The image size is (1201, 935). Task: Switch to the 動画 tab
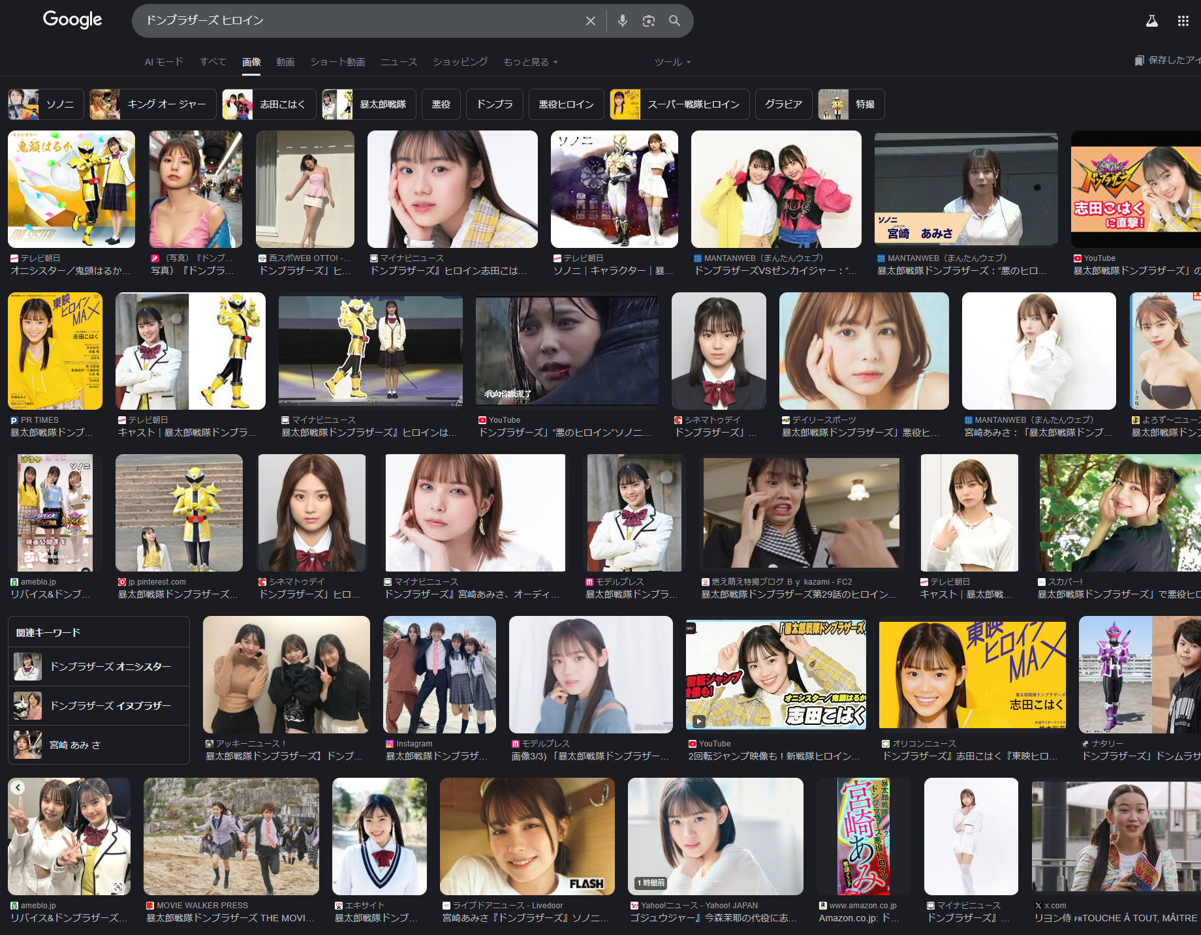pos(285,62)
